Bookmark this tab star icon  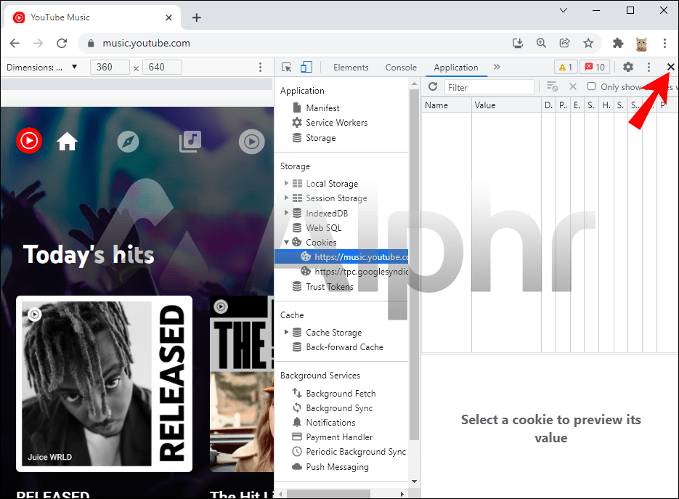click(x=587, y=43)
